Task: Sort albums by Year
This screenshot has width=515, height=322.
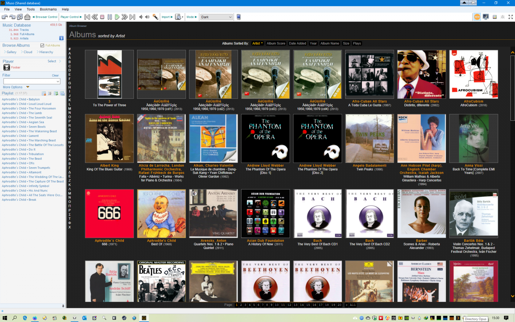Action: point(313,44)
